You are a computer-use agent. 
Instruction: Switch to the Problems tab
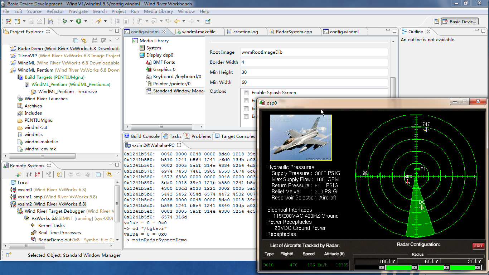(x=198, y=136)
